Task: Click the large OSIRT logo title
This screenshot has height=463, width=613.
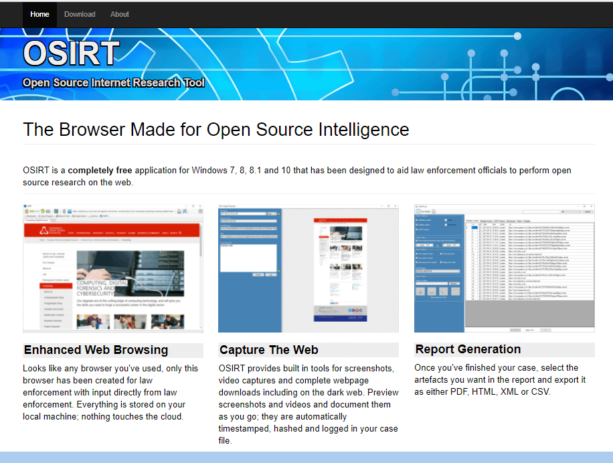Action: pos(71,54)
